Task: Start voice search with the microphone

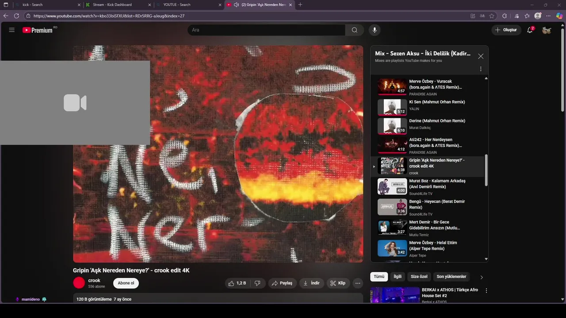Action: pyautogui.click(x=375, y=30)
